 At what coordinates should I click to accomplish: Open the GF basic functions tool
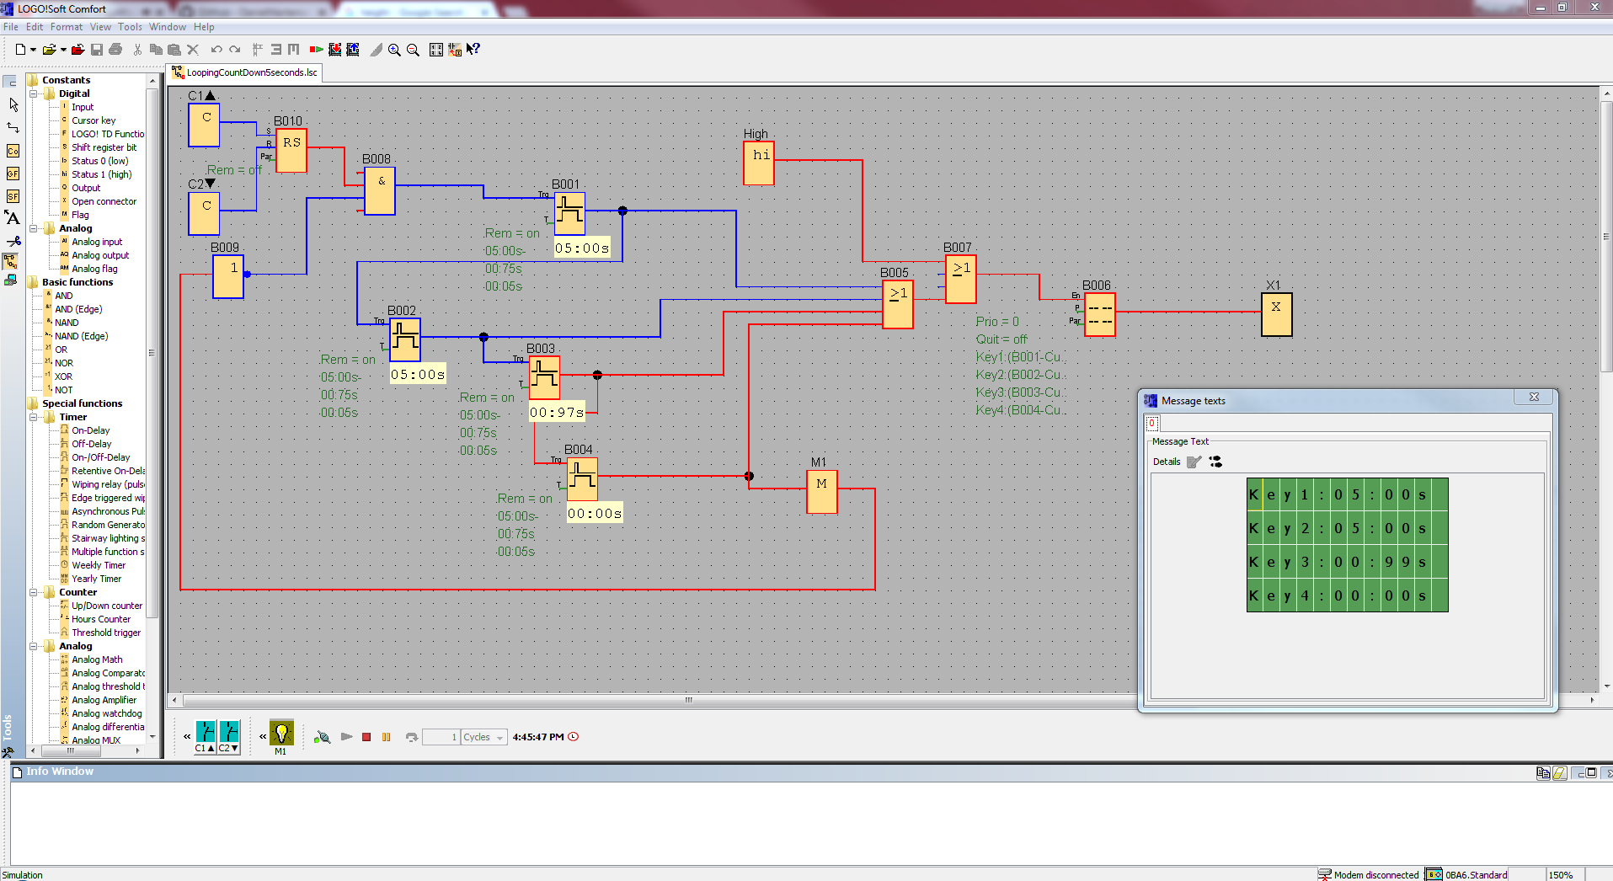coord(13,174)
